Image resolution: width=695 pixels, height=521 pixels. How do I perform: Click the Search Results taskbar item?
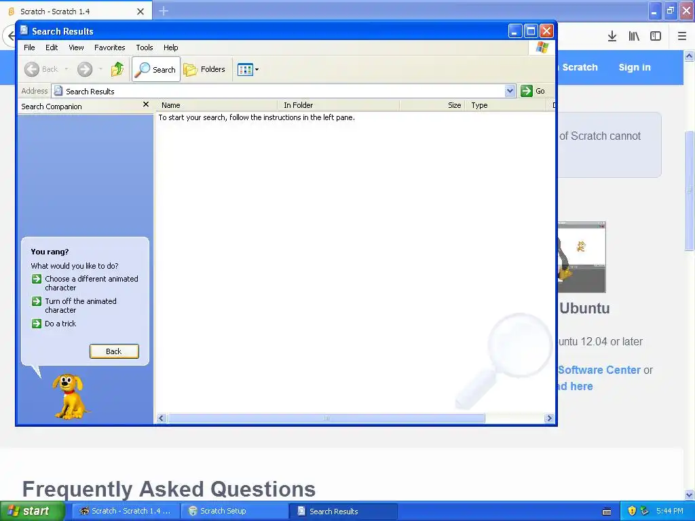[x=343, y=512]
